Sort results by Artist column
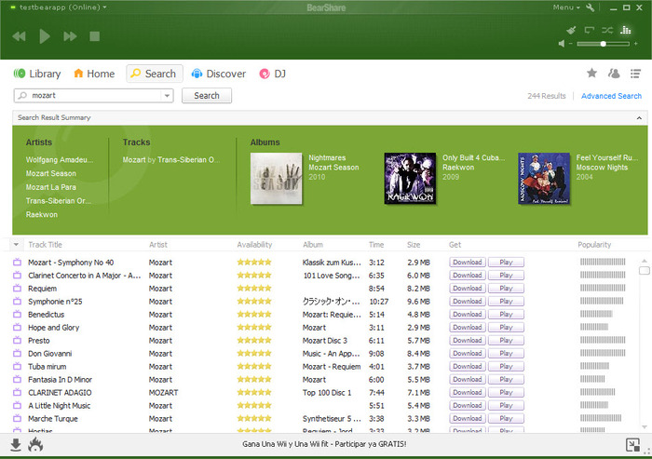The height and width of the screenshot is (459, 652). [x=158, y=245]
